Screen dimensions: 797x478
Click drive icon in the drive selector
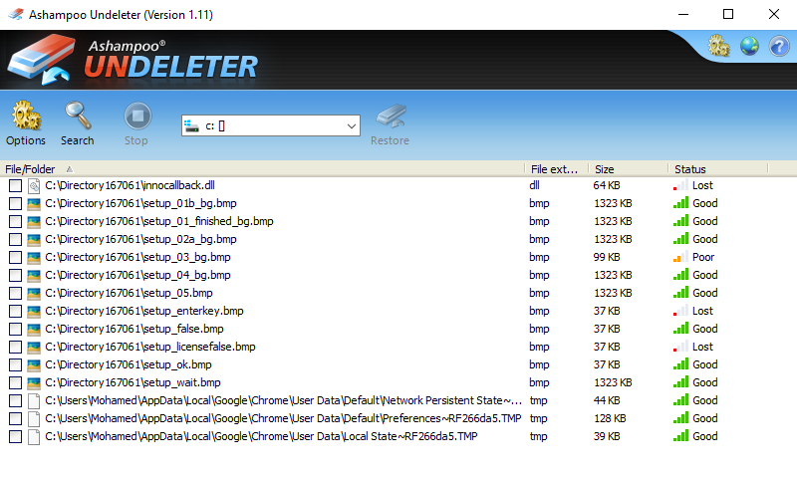click(x=191, y=126)
